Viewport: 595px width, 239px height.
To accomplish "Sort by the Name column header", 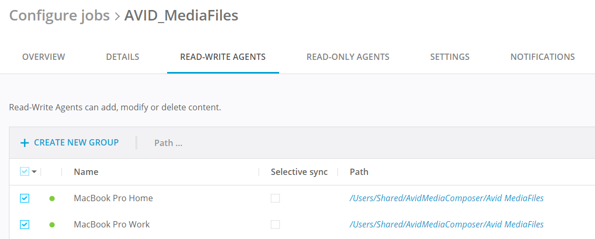I will (x=86, y=172).
